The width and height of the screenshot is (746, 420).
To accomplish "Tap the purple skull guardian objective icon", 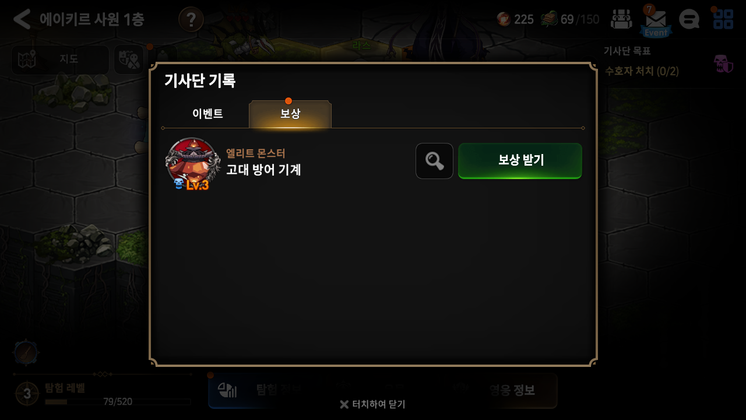I will 723,64.
